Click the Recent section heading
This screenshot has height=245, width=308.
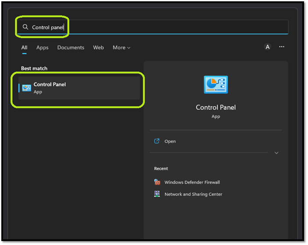[161, 168]
